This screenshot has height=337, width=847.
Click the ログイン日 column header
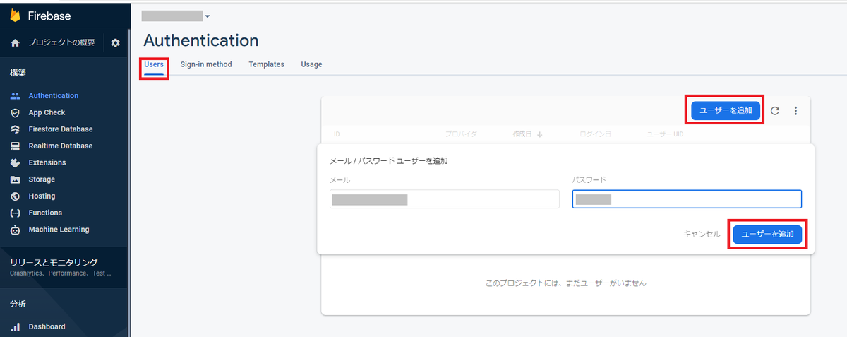596,134
